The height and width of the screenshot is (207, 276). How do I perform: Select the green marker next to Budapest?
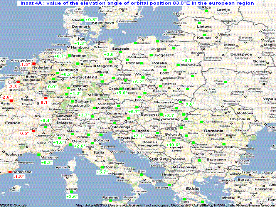pos(161,114)
